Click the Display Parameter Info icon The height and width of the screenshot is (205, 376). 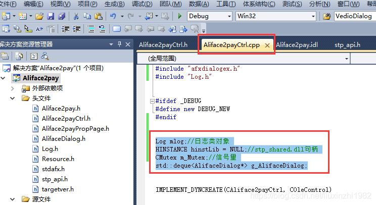(x=17, y=29)
